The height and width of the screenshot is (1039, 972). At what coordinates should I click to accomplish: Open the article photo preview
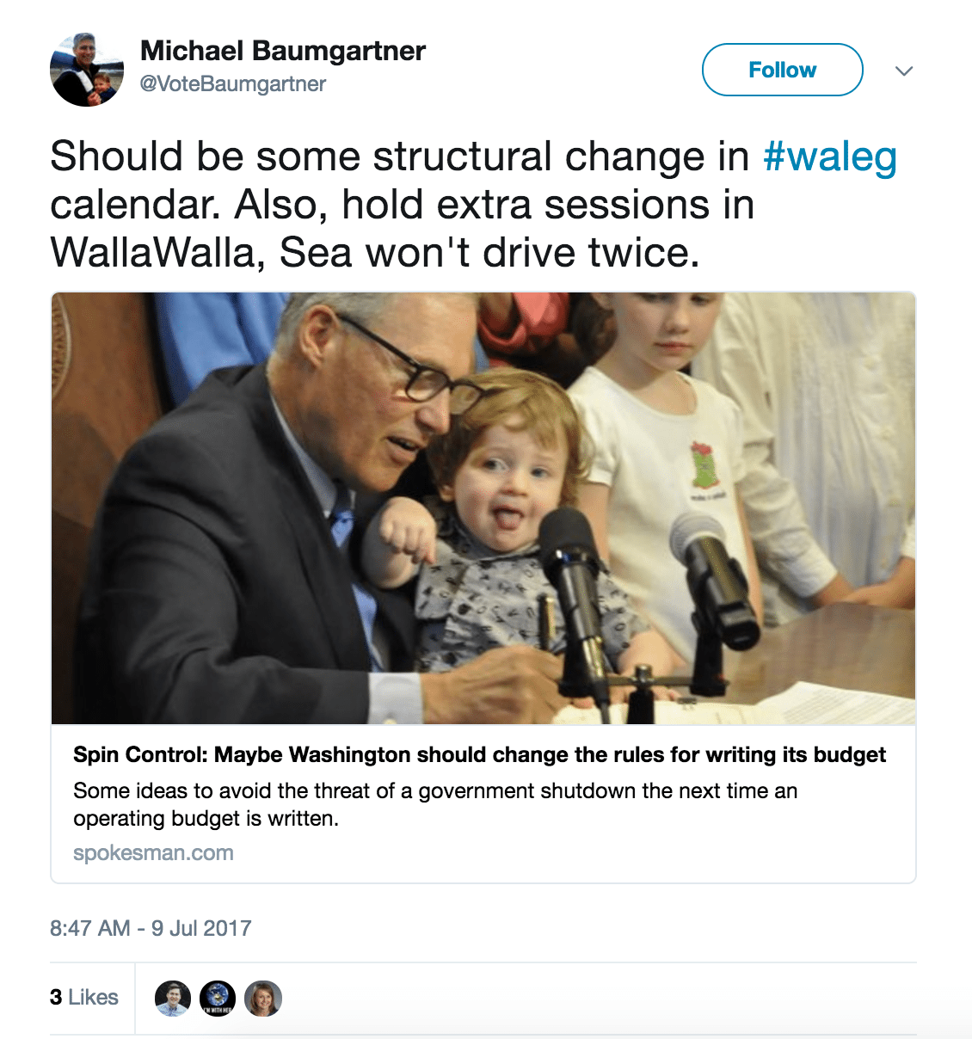point(483,508)
